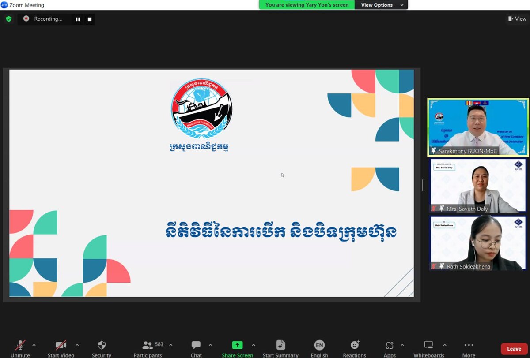Click the 'You are viewing Yary Yon's screen' banner
Image resolution: width=530 pixels, height=358 pixels.
307,5
